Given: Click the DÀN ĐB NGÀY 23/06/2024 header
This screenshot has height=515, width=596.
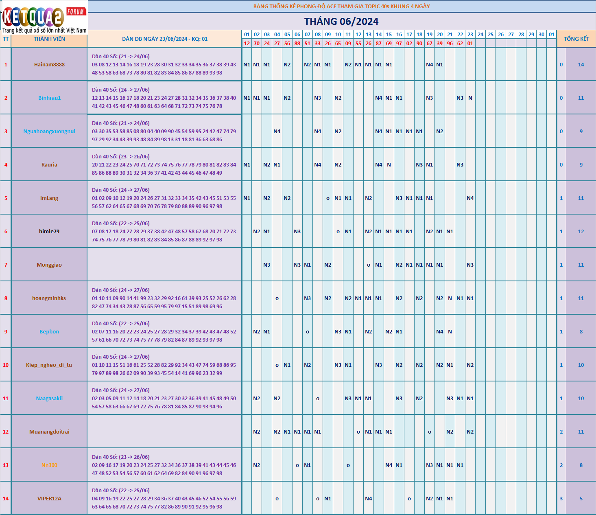Looking at the screenshot, I should click(165, 39).
